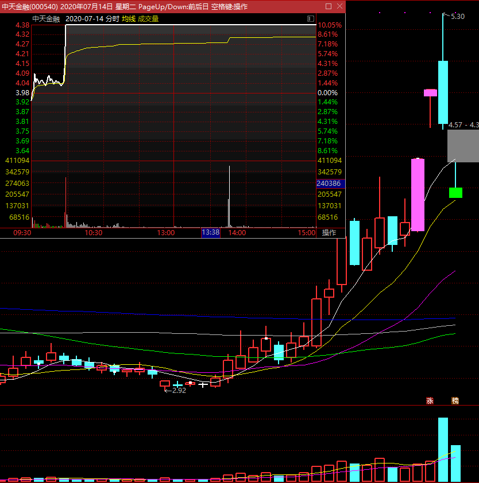Toggle the small panel icon beside the intraday header
The image size is (479, 483).
pyautogui.click(x=311, y=19)
